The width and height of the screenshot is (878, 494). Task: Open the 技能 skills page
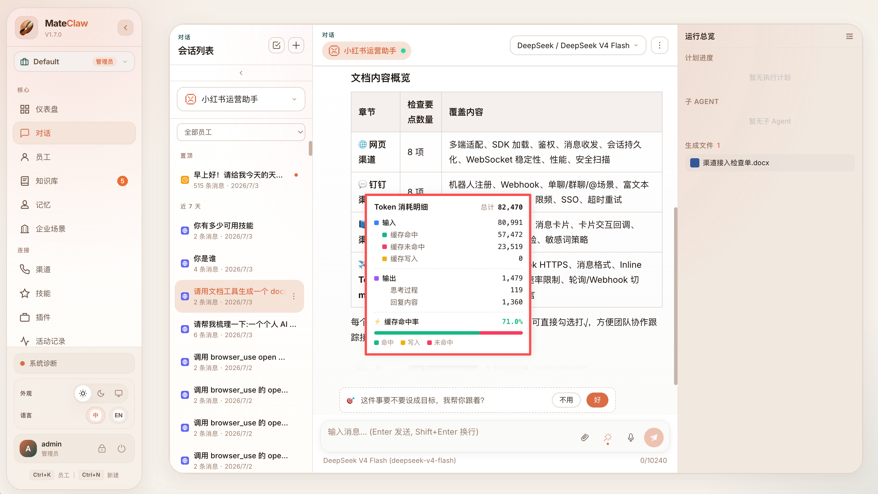click(x=74, y=293)
